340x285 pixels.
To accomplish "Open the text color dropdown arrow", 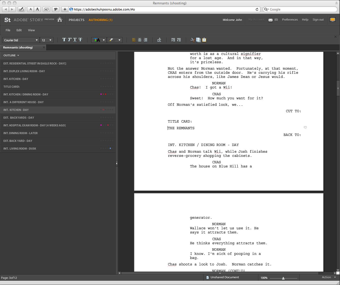I will tap(104, 40).
